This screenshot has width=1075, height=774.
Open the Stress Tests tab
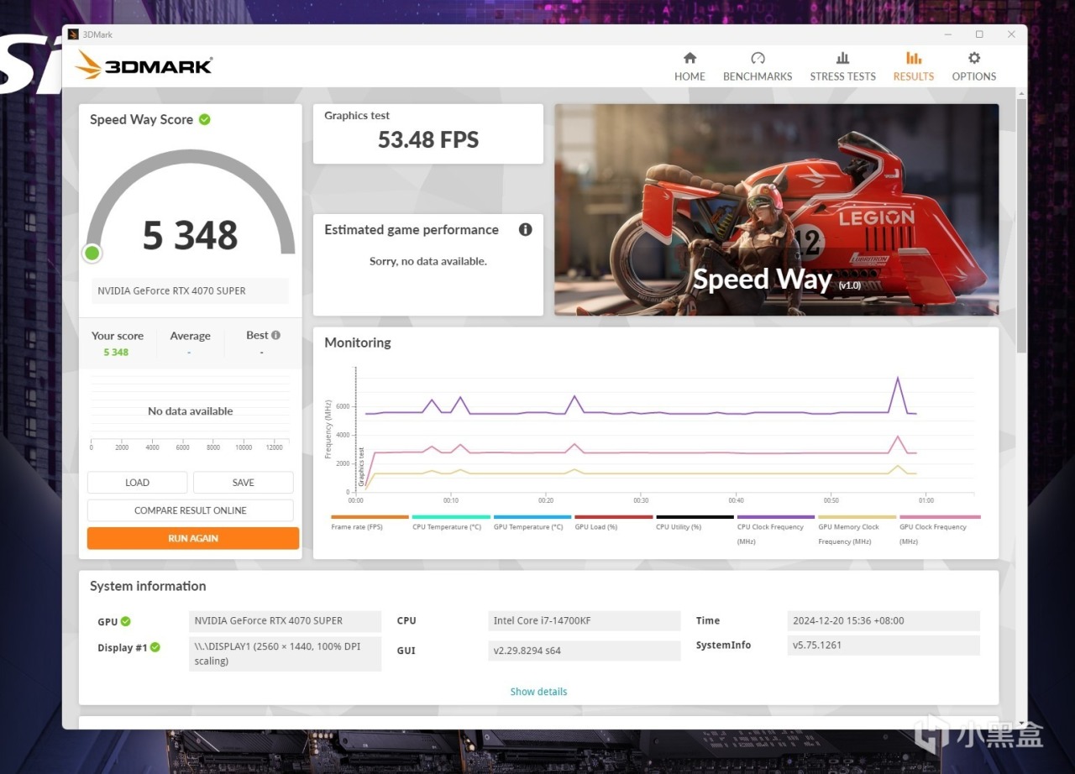842,66
